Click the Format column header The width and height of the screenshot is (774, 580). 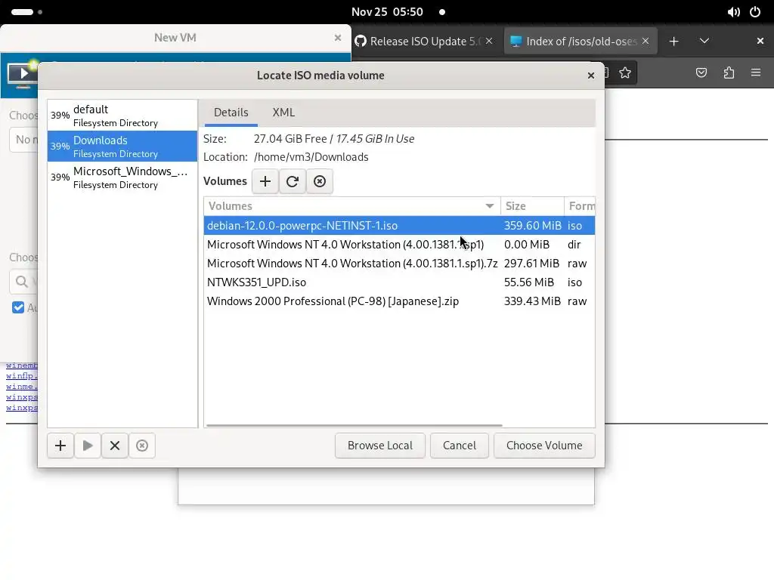580,206
